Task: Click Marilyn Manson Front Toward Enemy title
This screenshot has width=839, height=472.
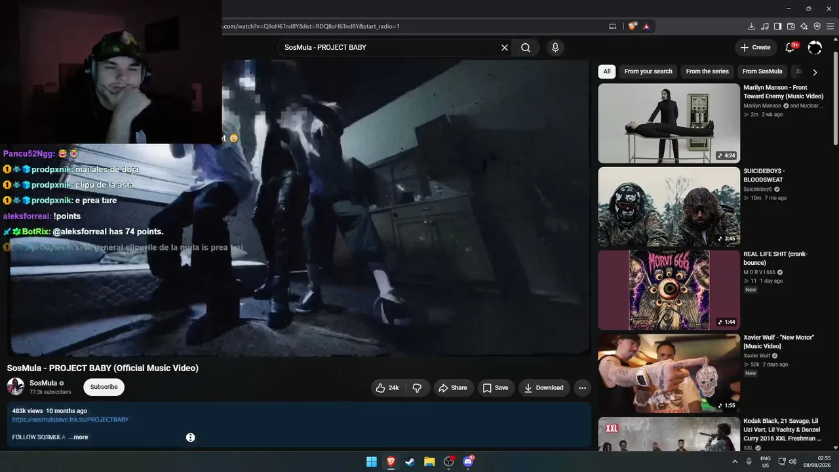Action: click(x=783, y=92)
